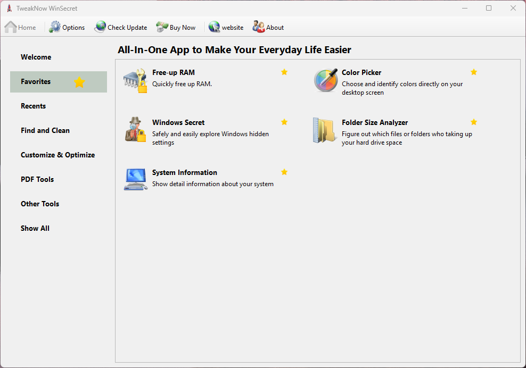Click the Buy Now money icon
Viewport: 526px width, 368px height.
pos(162,27)
